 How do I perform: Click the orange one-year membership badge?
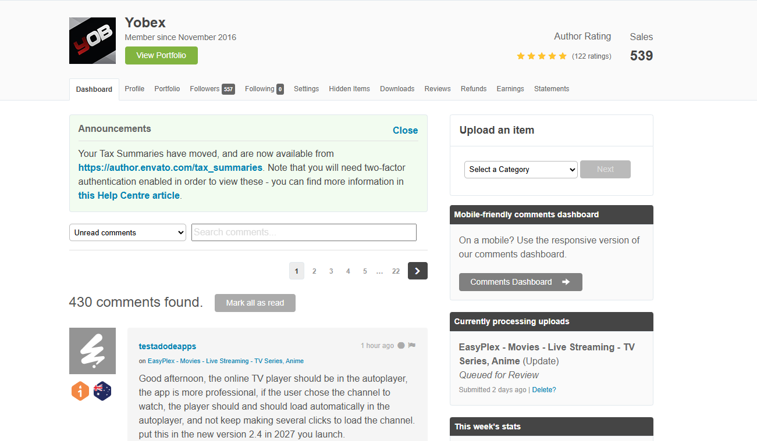click(x=80, y=392)
